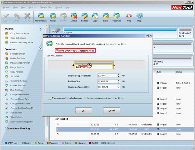Viewport: 195px width, 150px height.
Task: Open Properties from the toolbar
Action: coord(116,17)
